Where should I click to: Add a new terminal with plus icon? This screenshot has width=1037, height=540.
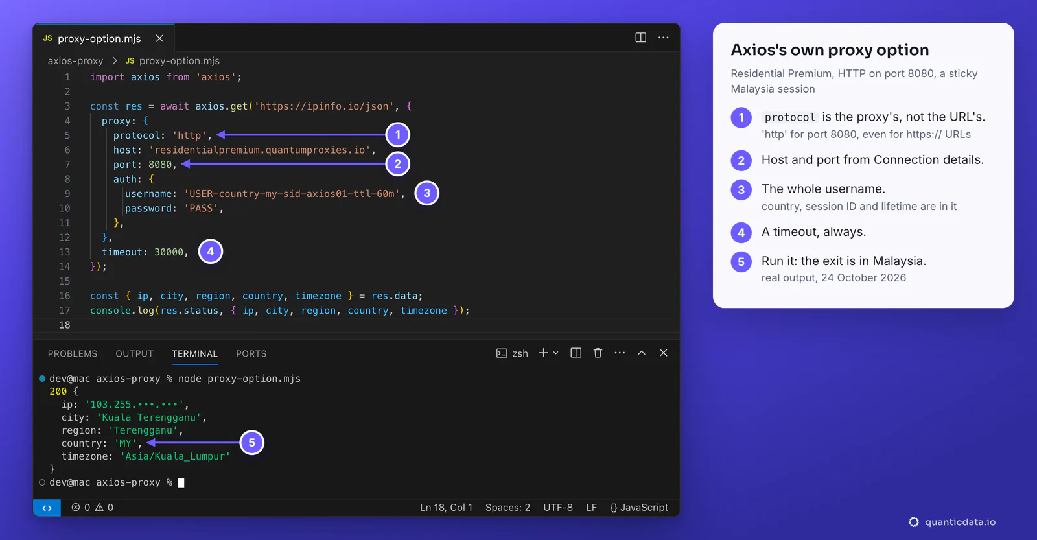[x=544, y=353]
